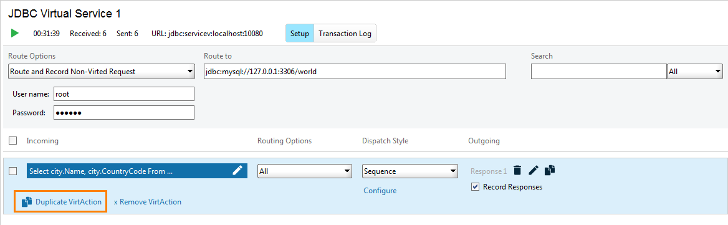Click the Routing Options column header
728x225 pixels.
(285, 141)
